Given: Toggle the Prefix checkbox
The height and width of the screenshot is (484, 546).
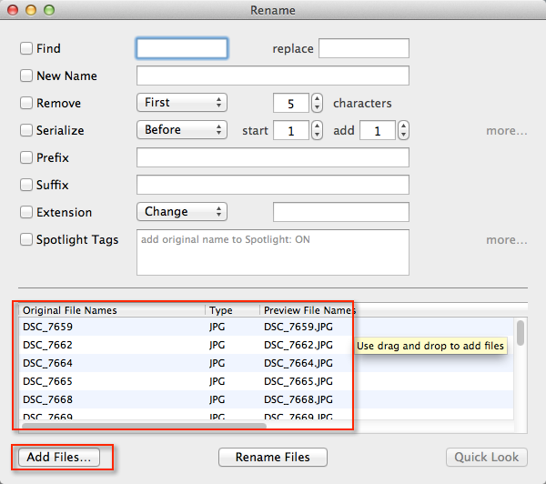Looking at the screenshot, I should pos(26,157).
